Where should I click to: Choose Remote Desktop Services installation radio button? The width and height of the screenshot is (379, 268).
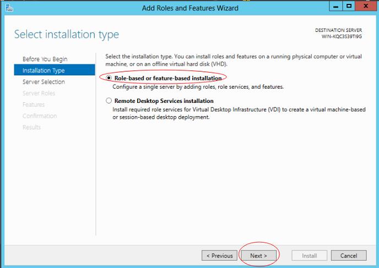[x=109, y=101]
